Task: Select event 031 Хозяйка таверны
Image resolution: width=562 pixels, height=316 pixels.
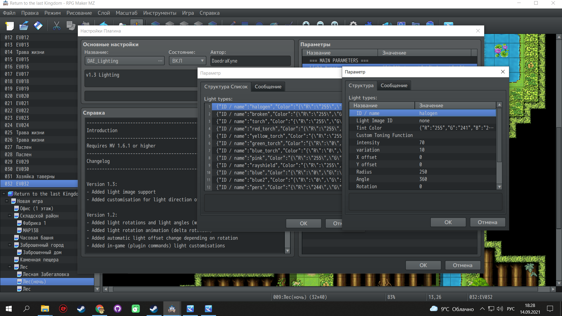Action: coord(39,176)
